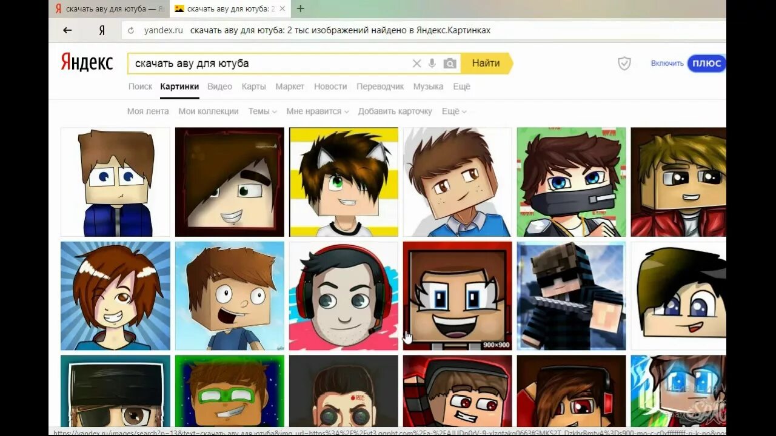Expand the Темы dropdown
Image resolution: width=776 pixels, height=436 pixels.
(263, 111)
